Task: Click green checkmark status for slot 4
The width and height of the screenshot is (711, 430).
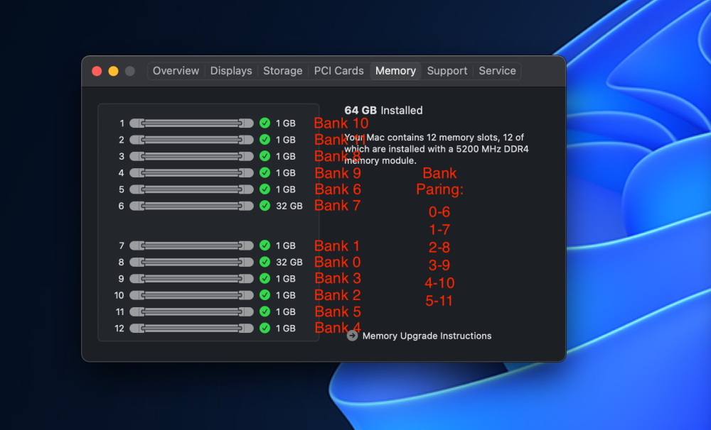Action: point(264,173)
